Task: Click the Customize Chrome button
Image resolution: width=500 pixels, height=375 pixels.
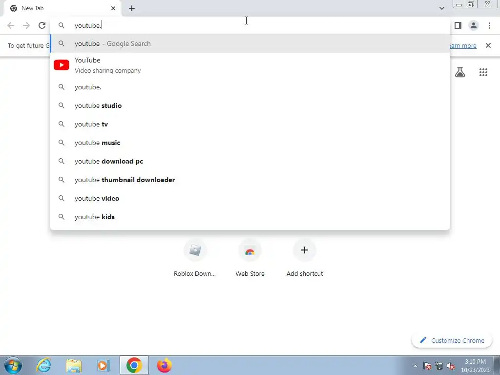Action: (x=452, y=340)
